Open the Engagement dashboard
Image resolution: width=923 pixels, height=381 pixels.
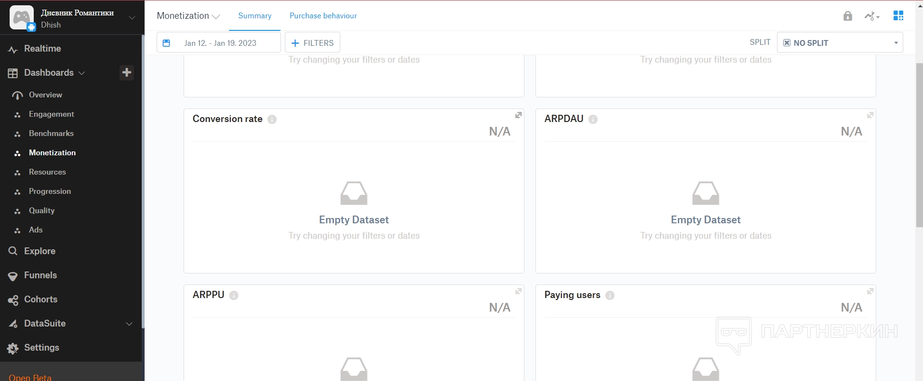point(51,114)
